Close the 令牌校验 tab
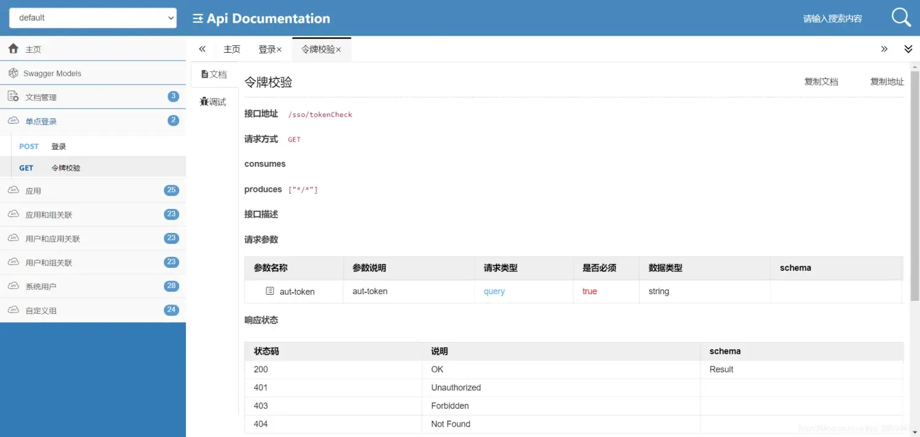This screenshot has width=920, height=437. click(339, 50)
